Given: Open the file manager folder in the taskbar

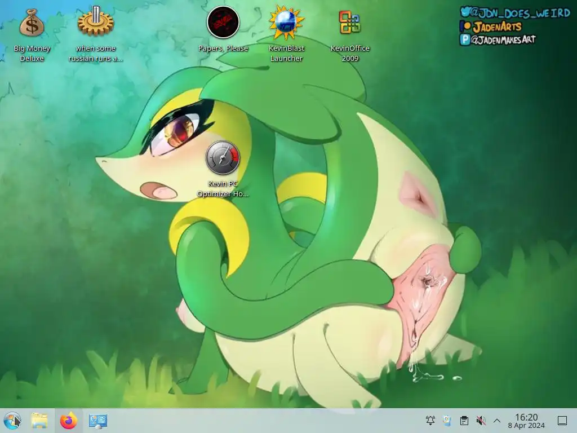Looking at the screenshot, I should [39, 421].
